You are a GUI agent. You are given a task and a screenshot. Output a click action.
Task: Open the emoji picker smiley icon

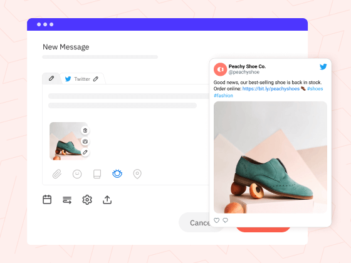77,174
